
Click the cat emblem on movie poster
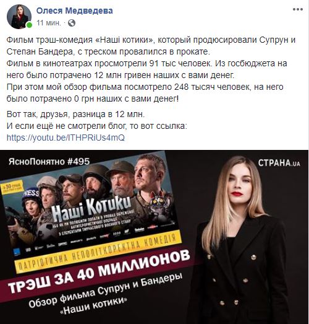tap(158, 201)
